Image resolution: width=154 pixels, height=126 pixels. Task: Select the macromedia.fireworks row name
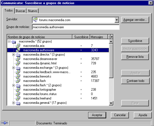tap(37, 76)
